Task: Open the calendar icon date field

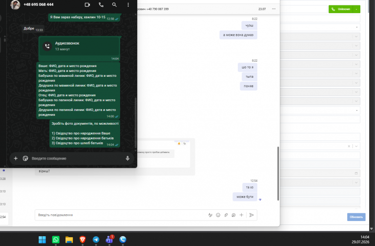Action: click(356, 174)
